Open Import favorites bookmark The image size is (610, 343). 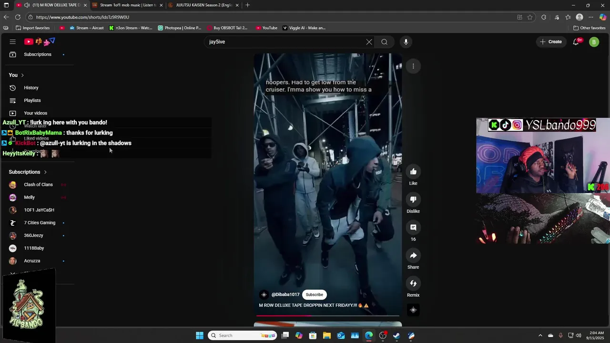coord(32,28)
